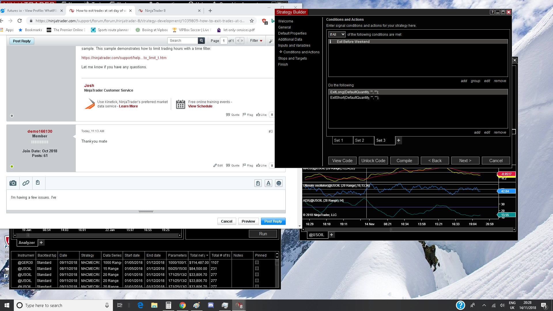This screenshot has height=311, width=553.
Task: Click the insert link chain icon
Action: click(26, 183)
